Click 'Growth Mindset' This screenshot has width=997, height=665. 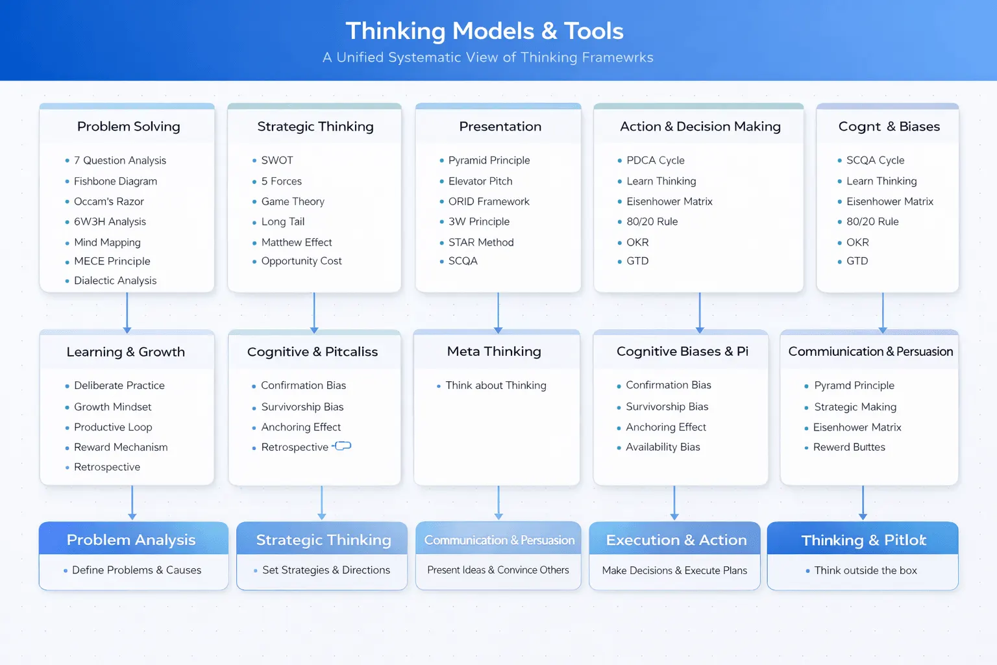(113, 407)
